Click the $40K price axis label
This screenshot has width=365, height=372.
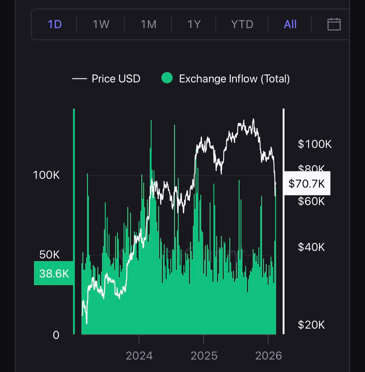click(x=312, y=247)
